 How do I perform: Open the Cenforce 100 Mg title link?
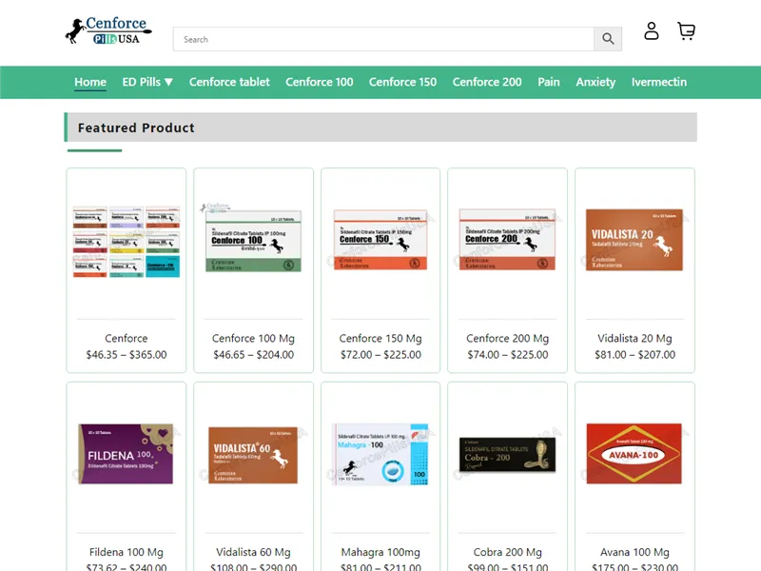(253, 339)
